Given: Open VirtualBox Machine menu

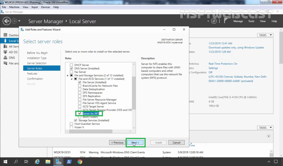Looking at the screenshot, I should (x=14, y=7).
